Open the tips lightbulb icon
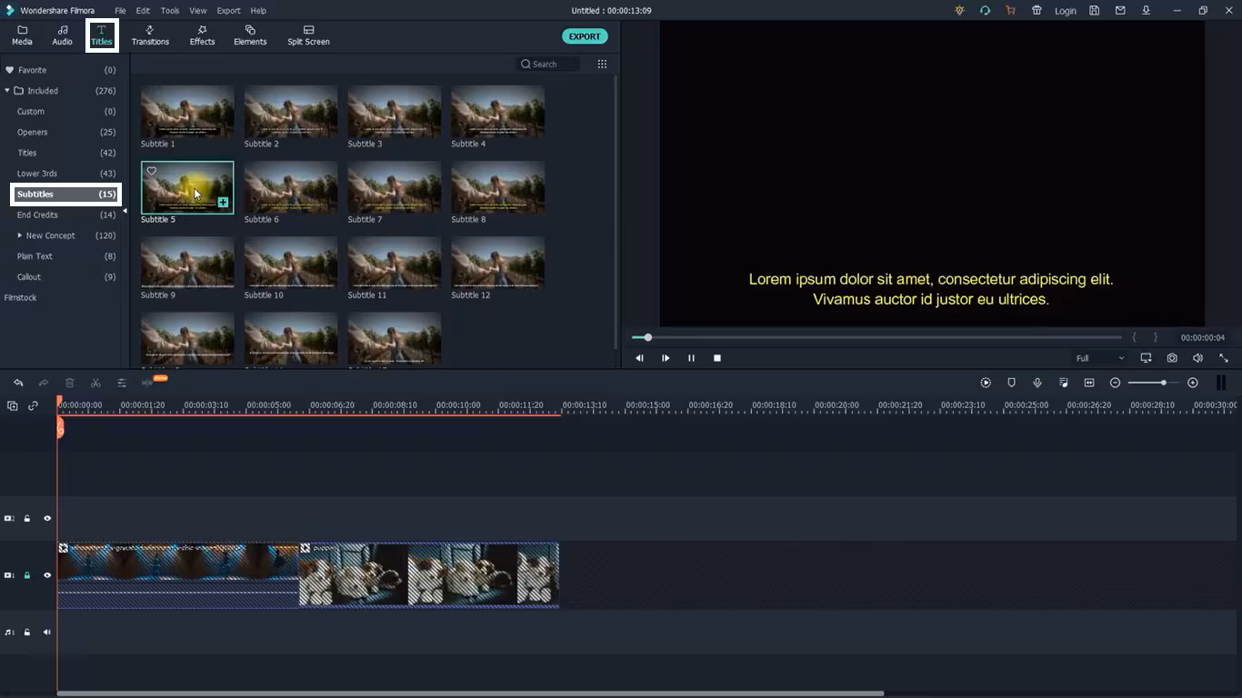 click(x=959, y=11)
